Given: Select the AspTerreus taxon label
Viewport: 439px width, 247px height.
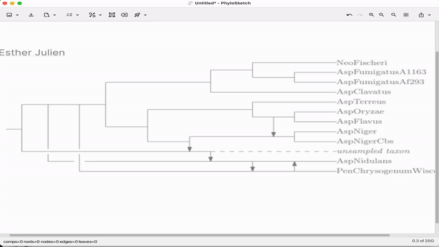Looking at the screenshot, I should (x=361, y=102).
